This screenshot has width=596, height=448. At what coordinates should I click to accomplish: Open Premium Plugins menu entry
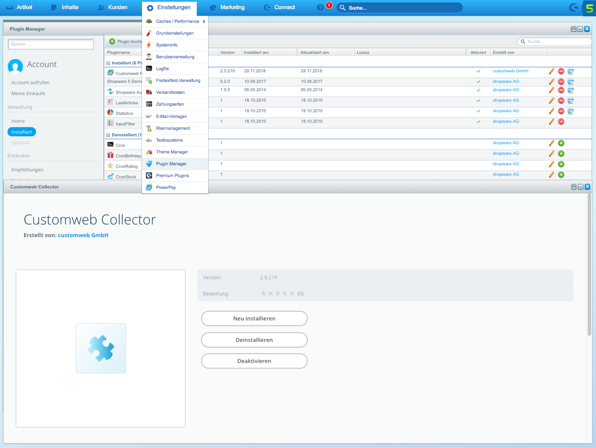point(175,176)
